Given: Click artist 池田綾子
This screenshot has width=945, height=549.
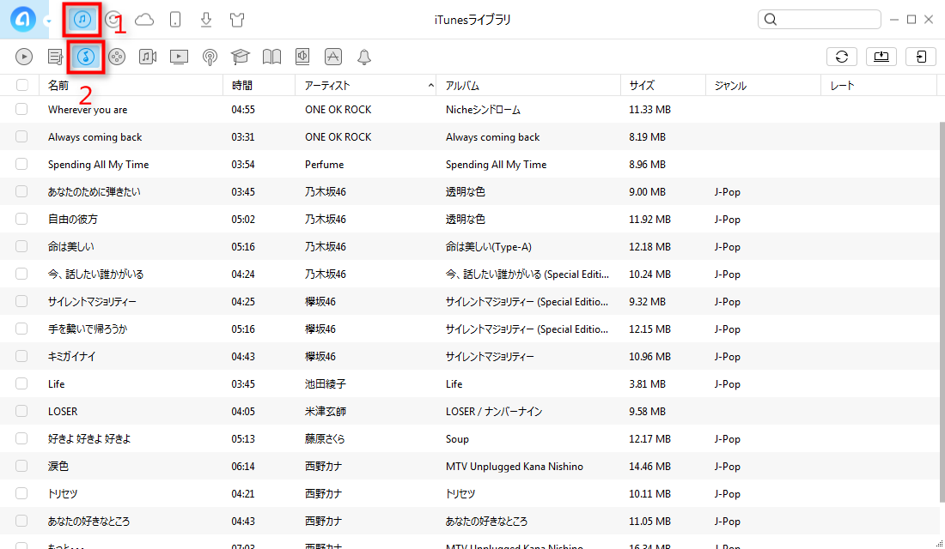Looking at the screenshot, I should point(326,384).
